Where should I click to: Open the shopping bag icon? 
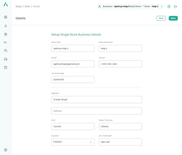click(x=5, y=67)
